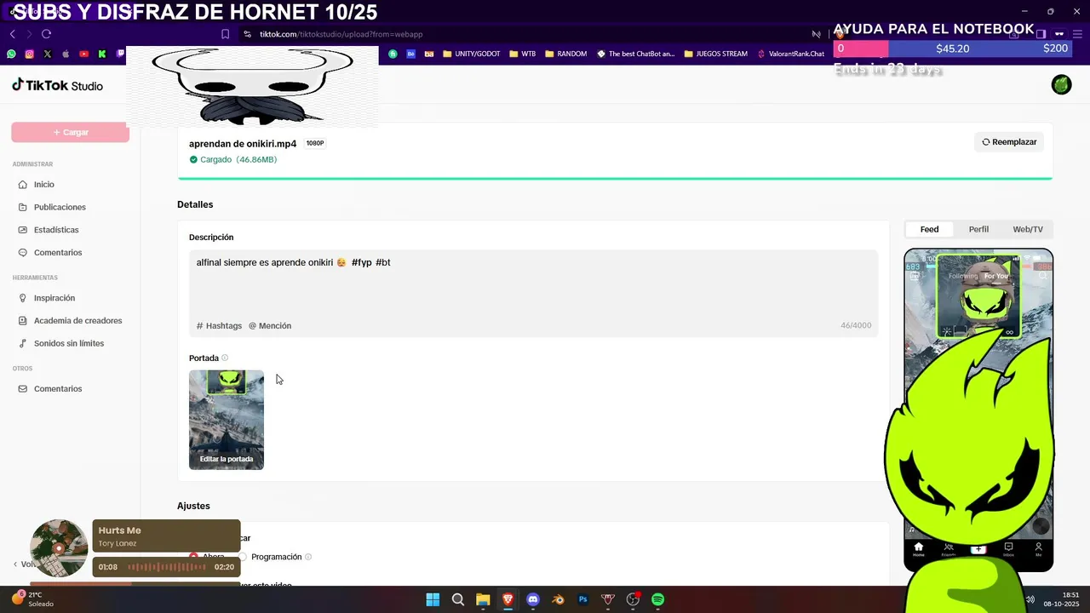Viewport: 1090px width, 613px height.
Task: Open the browser sidebar panel icon
Action: [x=1041, y=34]
